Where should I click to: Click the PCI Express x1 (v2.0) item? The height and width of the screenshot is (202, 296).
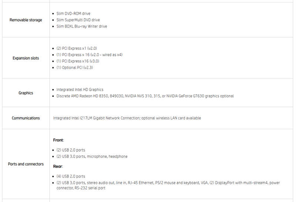pos(77,48)
